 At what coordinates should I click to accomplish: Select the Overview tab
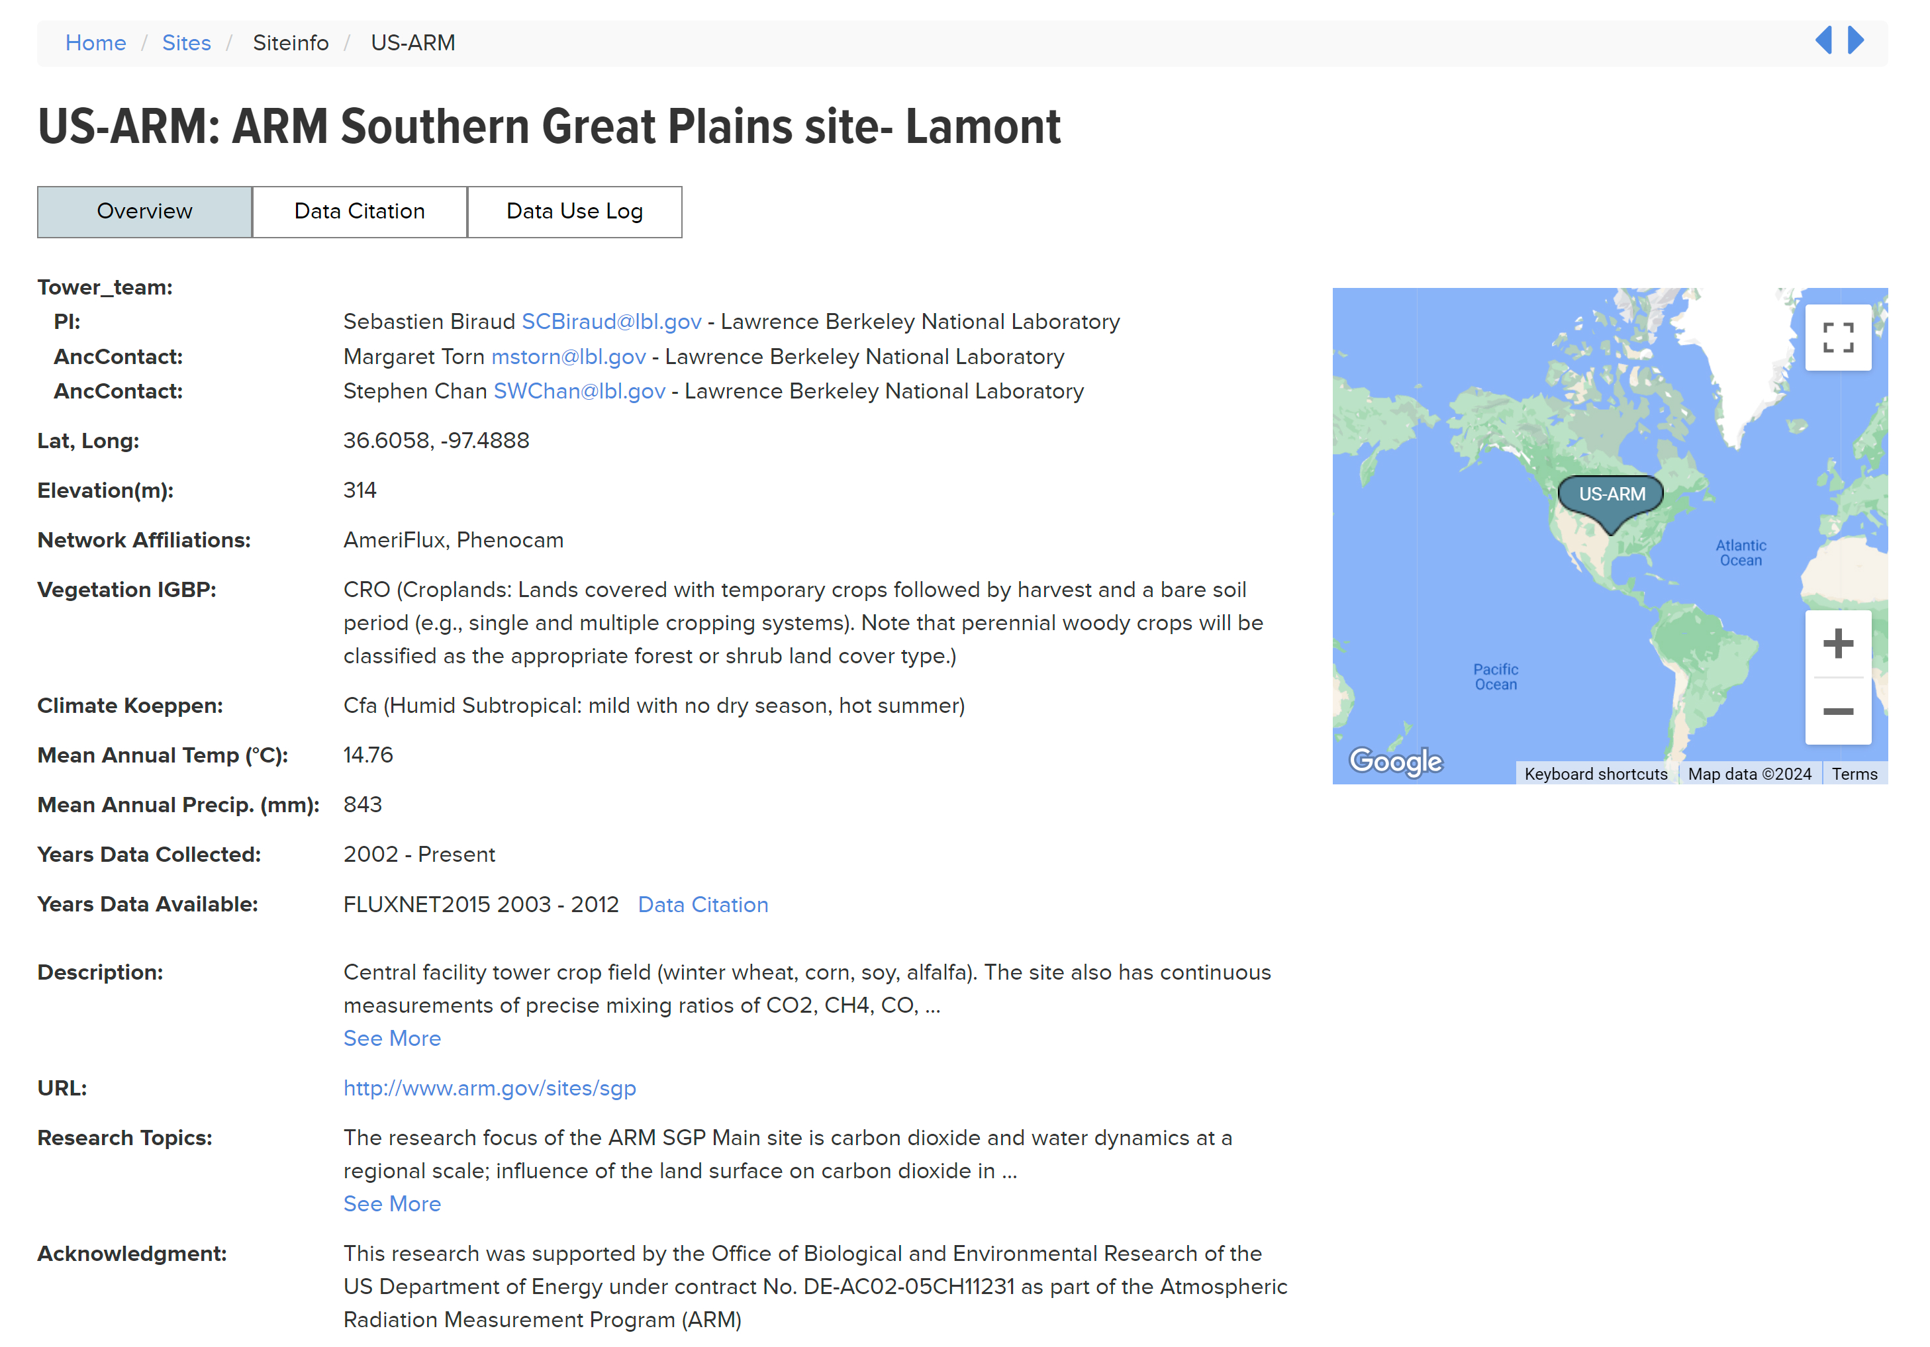(144, 212)
